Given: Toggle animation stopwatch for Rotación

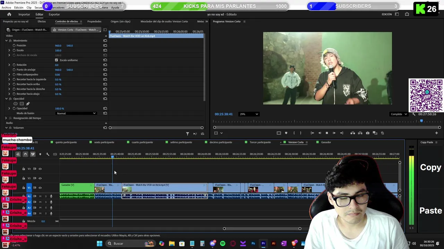Looking at the screenshot, I should click(14, 65).
